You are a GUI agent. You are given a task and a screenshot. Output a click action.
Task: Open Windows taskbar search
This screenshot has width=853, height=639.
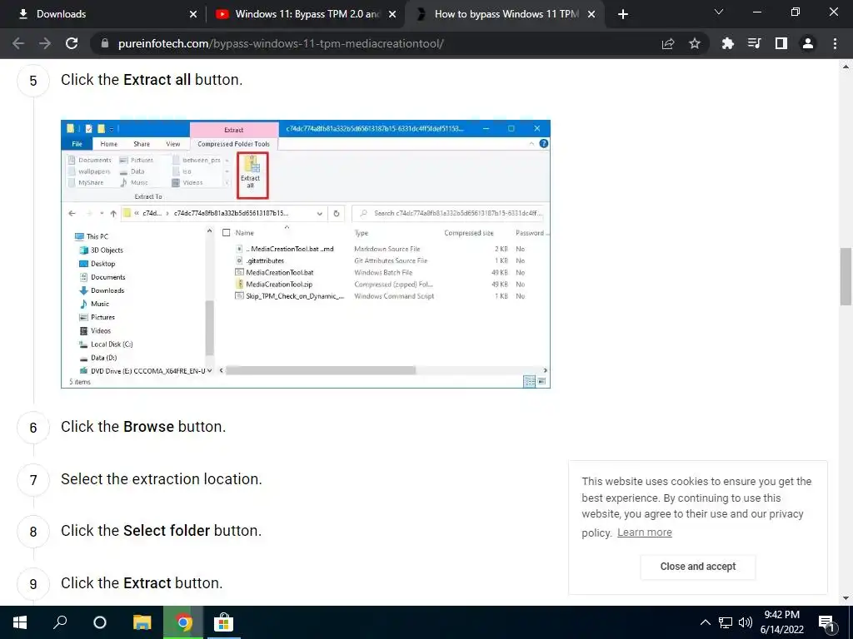coord(60,622)
